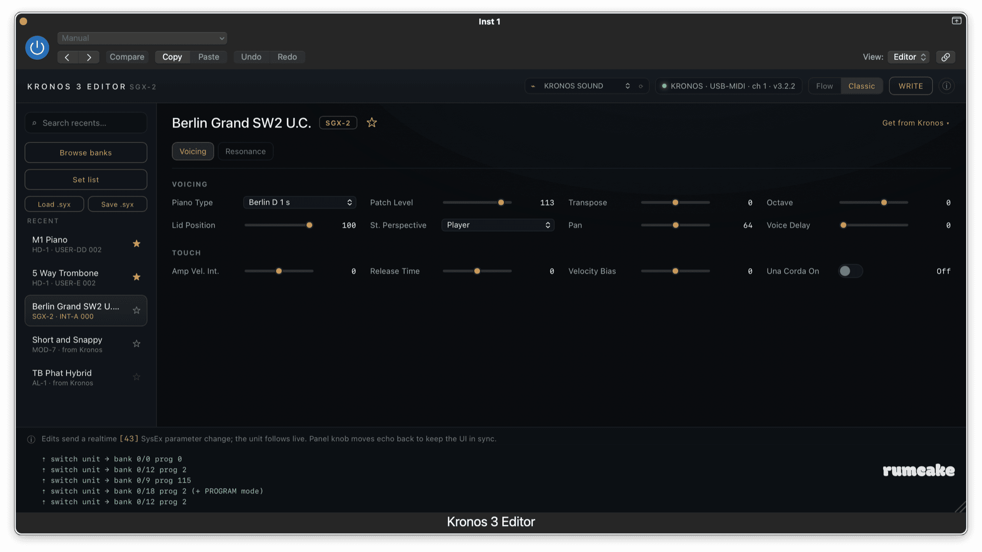Go to previous preset with left arrow
The height and width of the screenshot is (552, 982).
67,57
